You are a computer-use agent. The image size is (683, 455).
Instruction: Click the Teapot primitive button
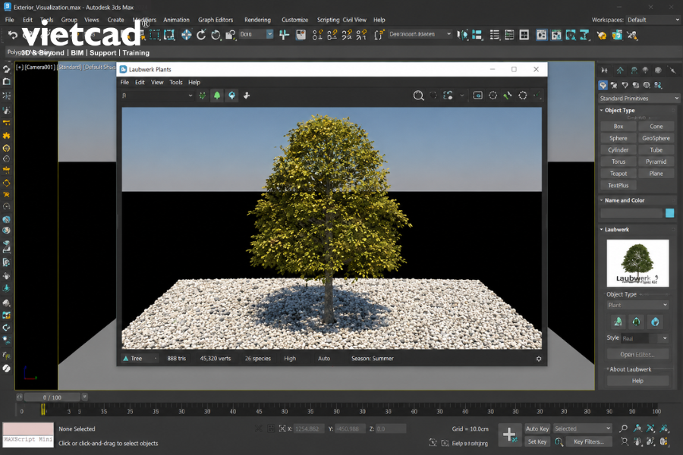pos(618,174)
